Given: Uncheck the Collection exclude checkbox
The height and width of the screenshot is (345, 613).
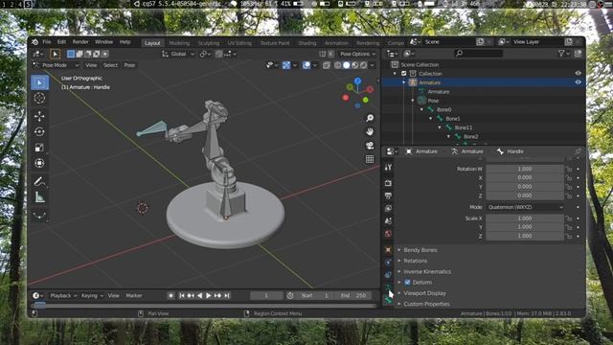Looking at the screenshot, I should click(404, 74).
